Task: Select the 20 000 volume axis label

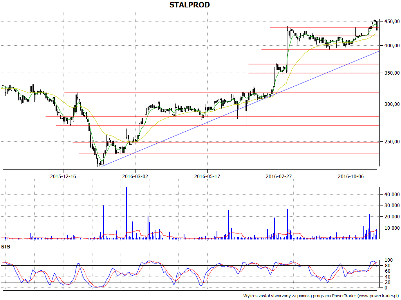Action: pos(392,217)
